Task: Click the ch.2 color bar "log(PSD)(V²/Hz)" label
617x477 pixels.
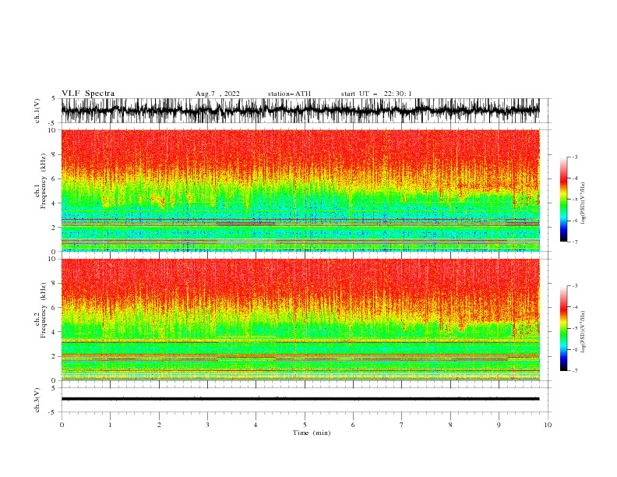Action: pos(584,332)
